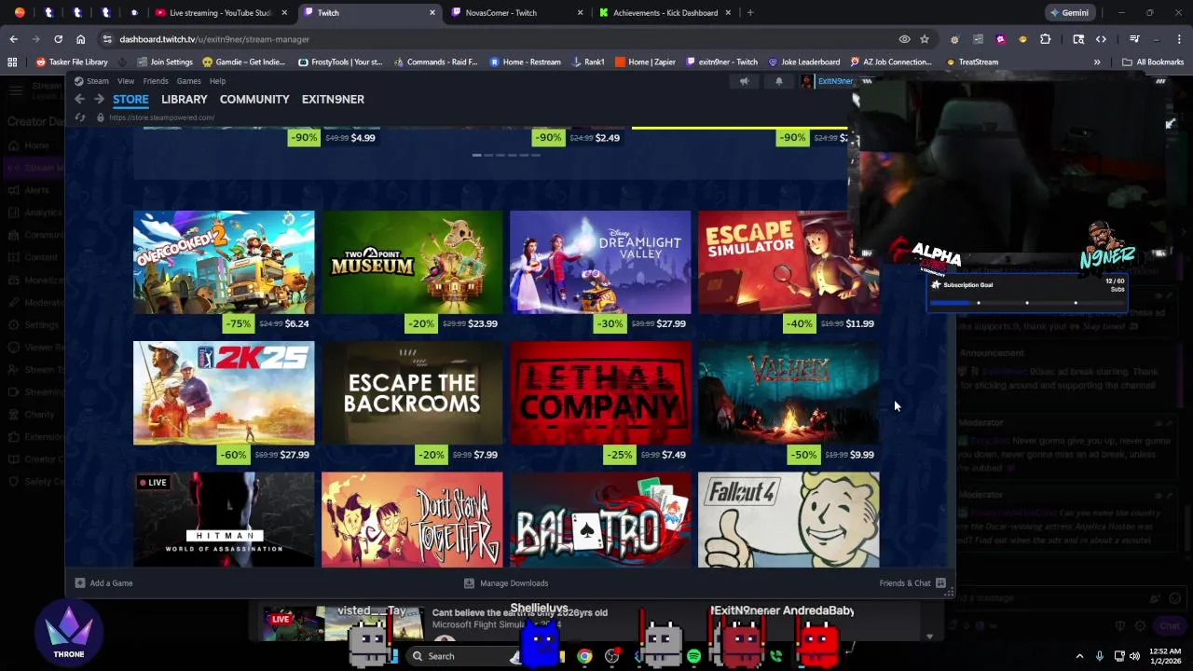The image size is (1193, 671).
Task: Open the Tasker File Library bookmark
Action: pos(72,62)
